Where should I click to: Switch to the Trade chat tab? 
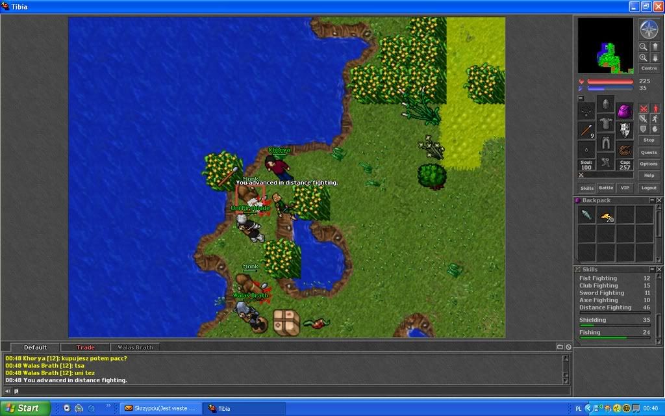click(85, 347)
